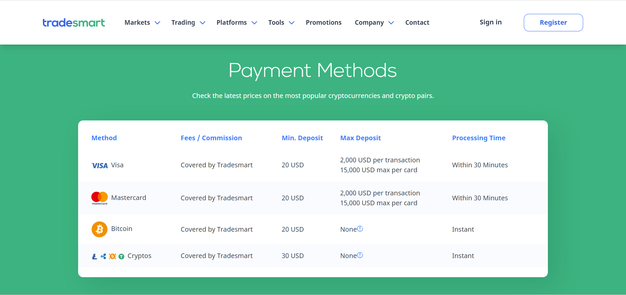Click Within 30 Minutes in Mastercard row
The height and width of the screenshot is (295, 626).
(480, 198)
